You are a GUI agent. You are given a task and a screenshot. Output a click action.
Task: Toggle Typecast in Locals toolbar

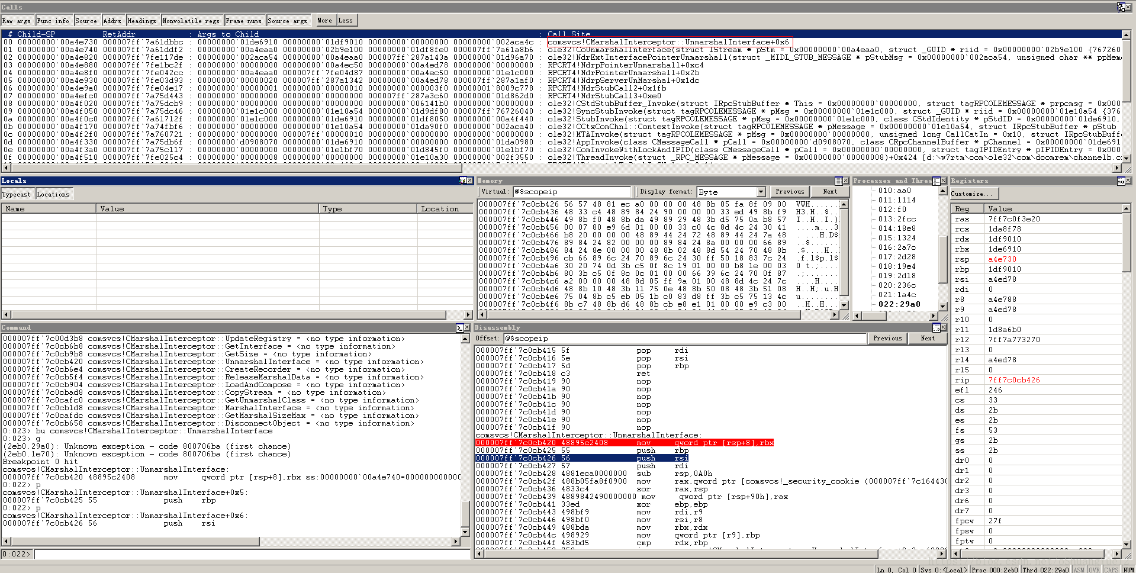click(x=17, y=194)
